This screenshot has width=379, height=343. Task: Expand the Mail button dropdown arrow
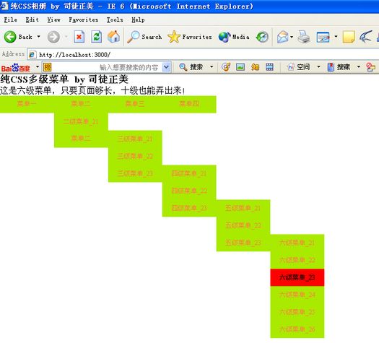pos(292,37)
